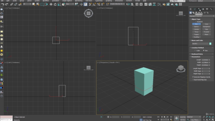Select the Select and Link tool
The height and width of the screenshot is (121, 215).
(x=12, y=4)
